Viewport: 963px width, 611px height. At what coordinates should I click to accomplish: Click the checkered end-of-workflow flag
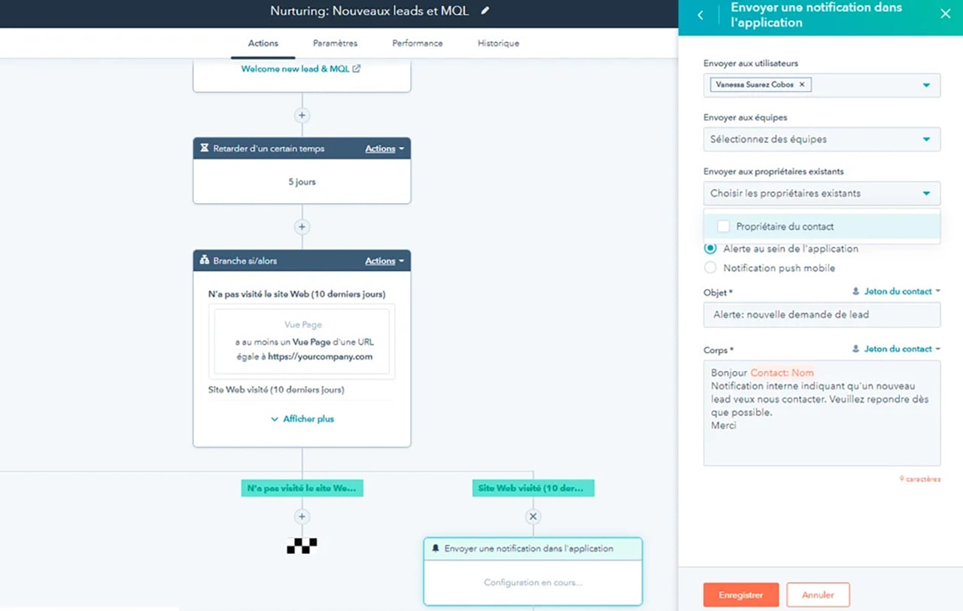(x=302, y=546)
